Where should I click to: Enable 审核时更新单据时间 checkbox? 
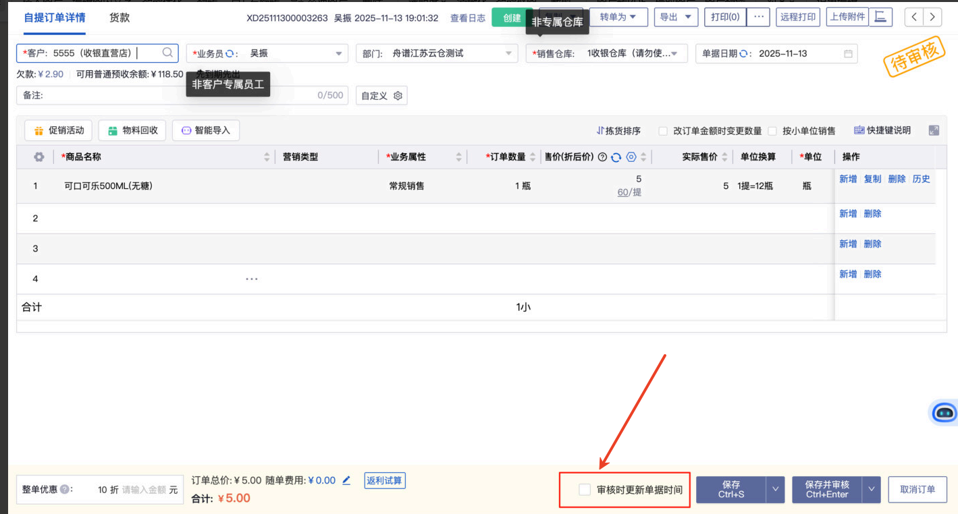click(585, 490)
